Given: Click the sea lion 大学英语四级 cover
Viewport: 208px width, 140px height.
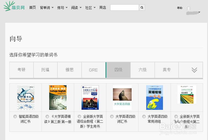Looking at the screenshot, I should (x=122, y=98).
